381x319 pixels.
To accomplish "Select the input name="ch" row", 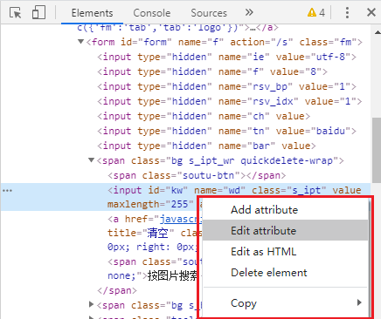I will coord(204,116).
